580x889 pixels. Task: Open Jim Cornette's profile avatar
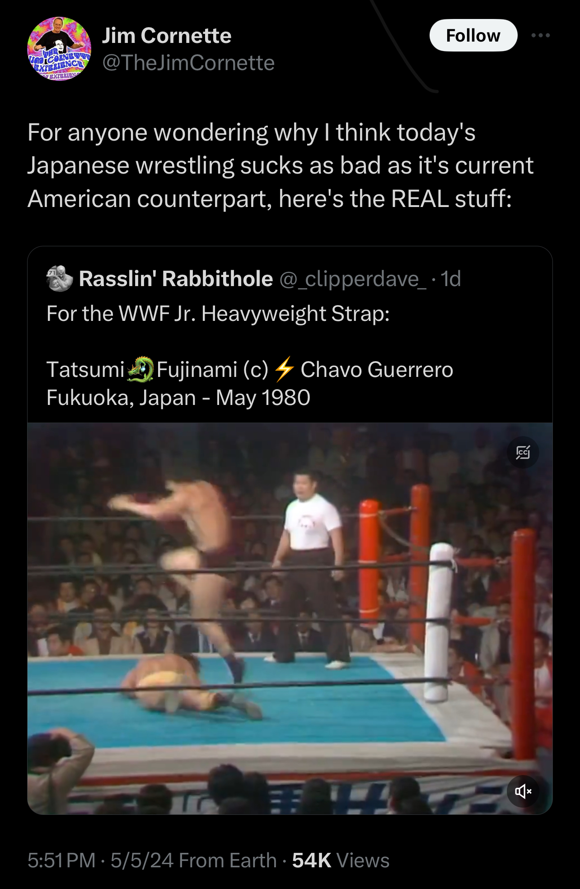click(59, 49)
